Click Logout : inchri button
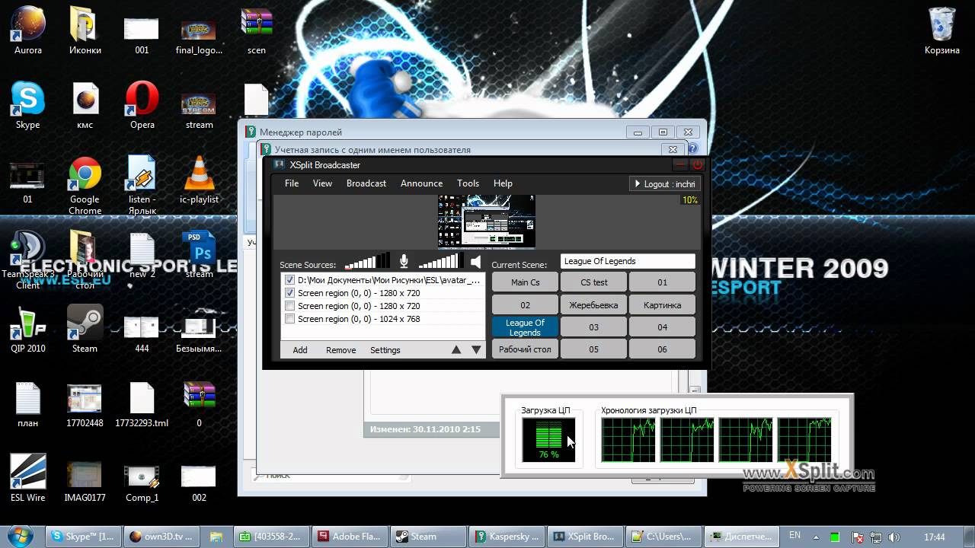Image resolution: width=975 pixels, height=548 pixels. coord(663,183)
